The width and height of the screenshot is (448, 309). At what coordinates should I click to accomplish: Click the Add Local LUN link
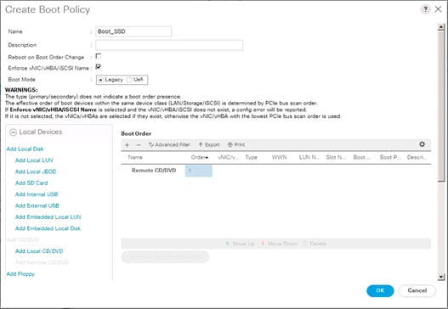coord(34,160)
